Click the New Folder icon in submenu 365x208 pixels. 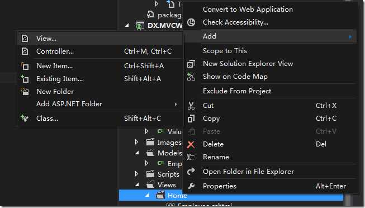point(25,91)
